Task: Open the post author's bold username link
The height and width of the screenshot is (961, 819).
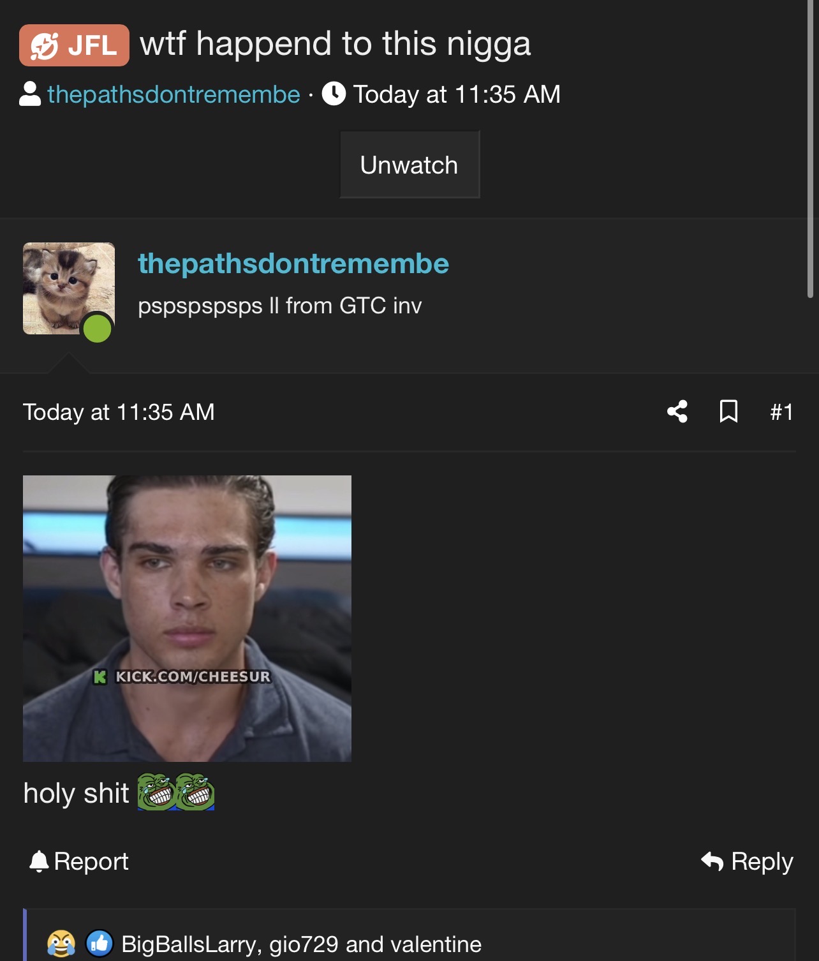Action: pos(293,264)
